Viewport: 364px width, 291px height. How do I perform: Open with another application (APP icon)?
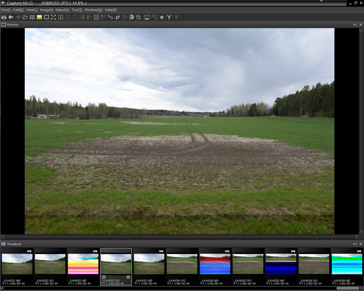(x=132, y=17)
